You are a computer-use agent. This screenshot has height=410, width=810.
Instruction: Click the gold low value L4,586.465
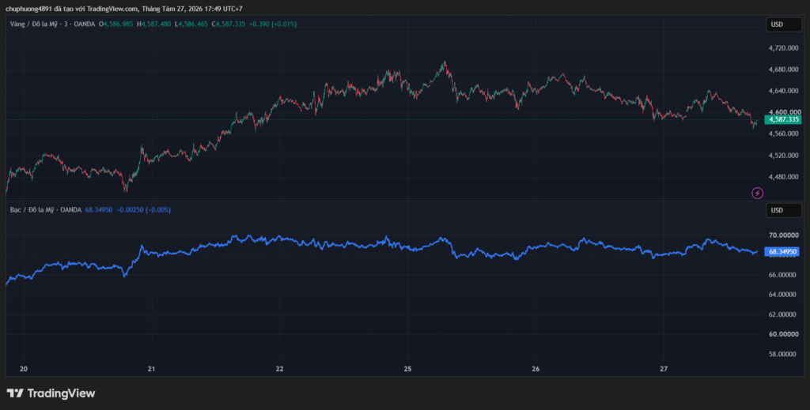point(191,24)
